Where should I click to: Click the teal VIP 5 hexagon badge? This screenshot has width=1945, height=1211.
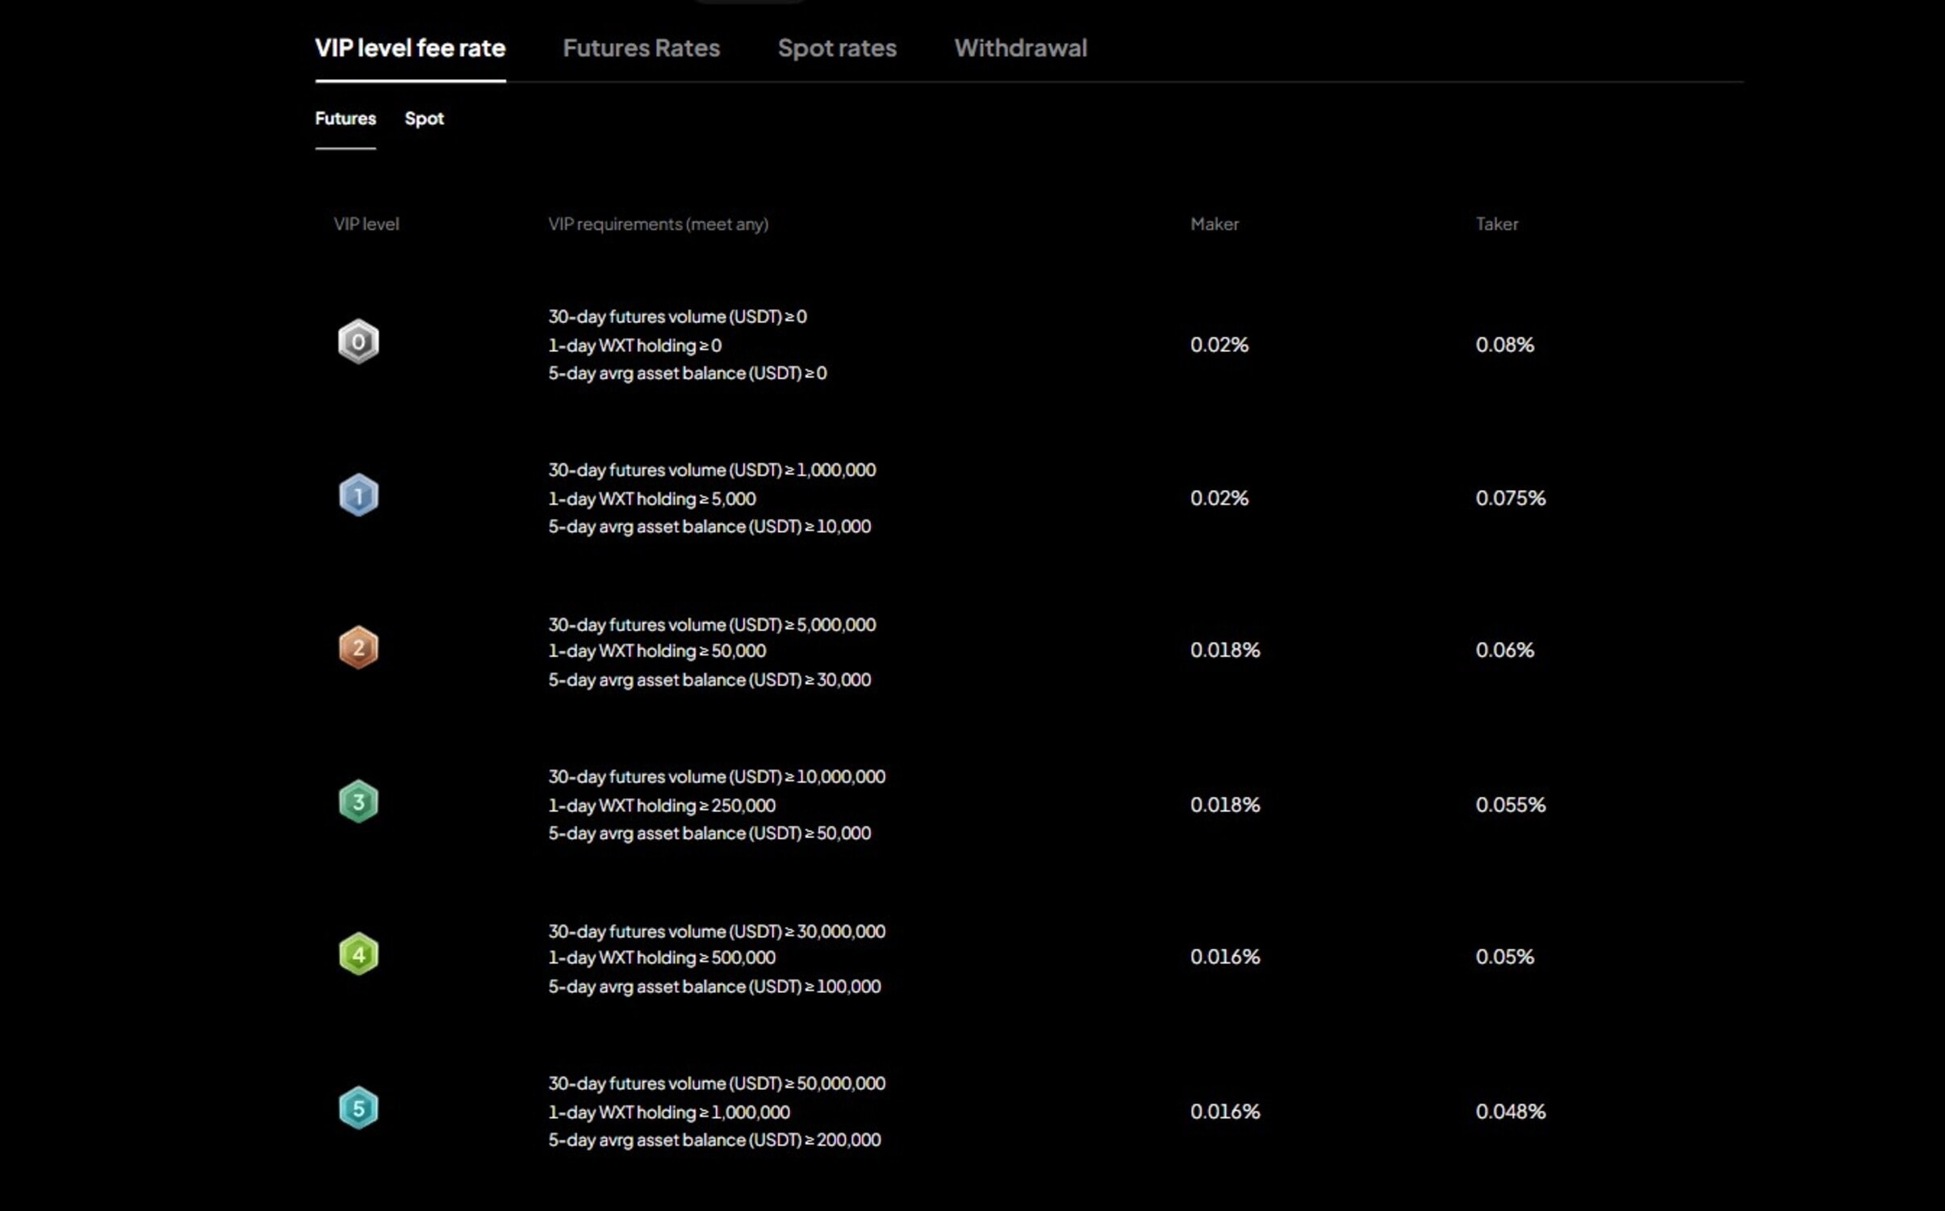(x=358, y=1108)
